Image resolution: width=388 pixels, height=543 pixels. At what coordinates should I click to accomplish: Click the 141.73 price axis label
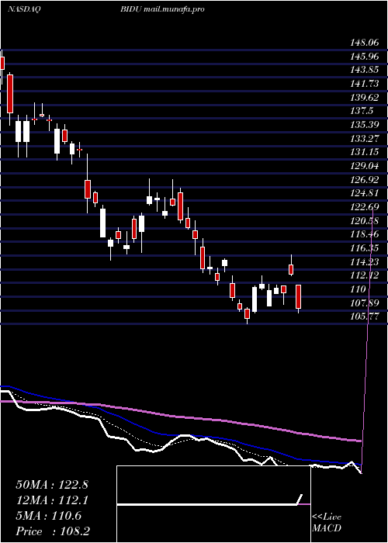(365, 84)
